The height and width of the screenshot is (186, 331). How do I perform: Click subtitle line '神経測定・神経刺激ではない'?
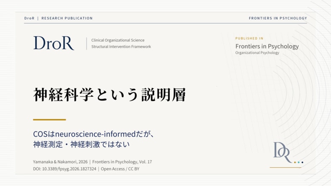tap(81, 144)
